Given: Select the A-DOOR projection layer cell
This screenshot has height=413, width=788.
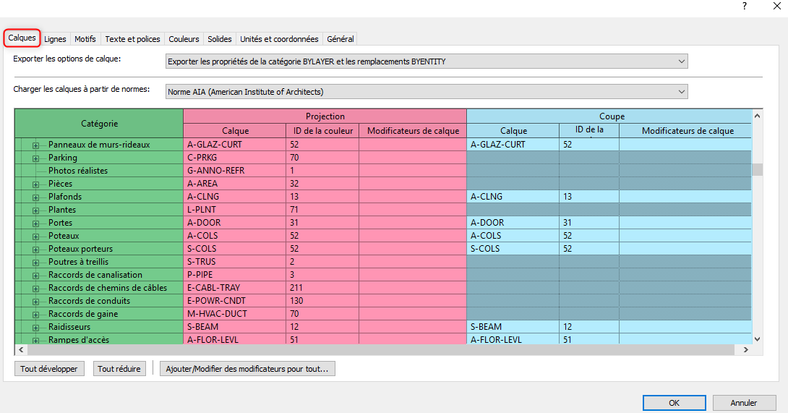Looking at the screenshot, I should click(x=235, y=222).
